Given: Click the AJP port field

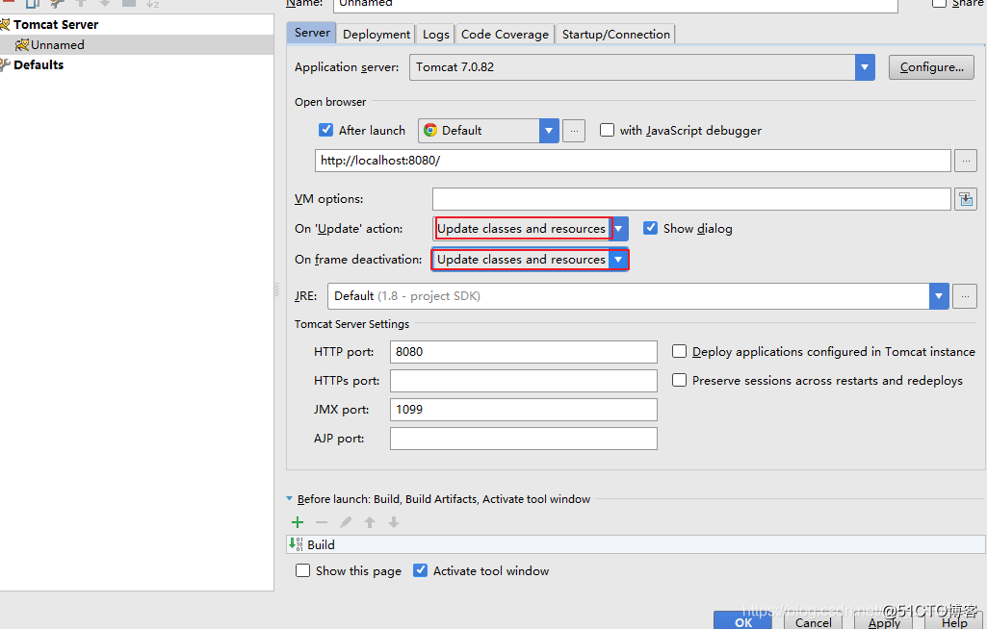Looking at the screenshot, I should tap(523, 439).
